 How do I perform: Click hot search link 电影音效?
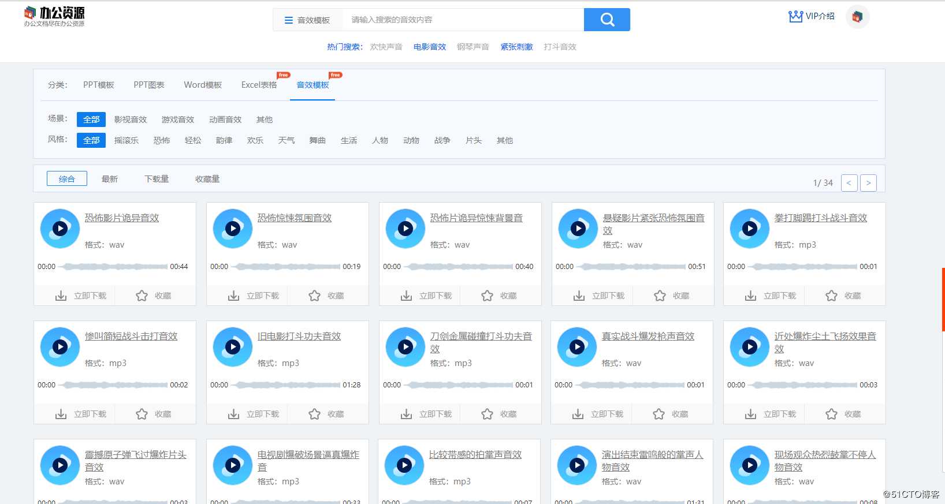pyautogui.click(x=430, y=47)
